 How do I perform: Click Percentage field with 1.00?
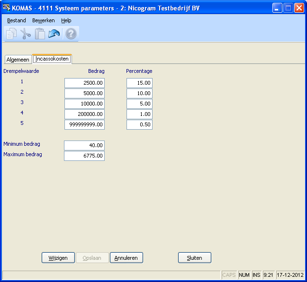click(139, 114)
